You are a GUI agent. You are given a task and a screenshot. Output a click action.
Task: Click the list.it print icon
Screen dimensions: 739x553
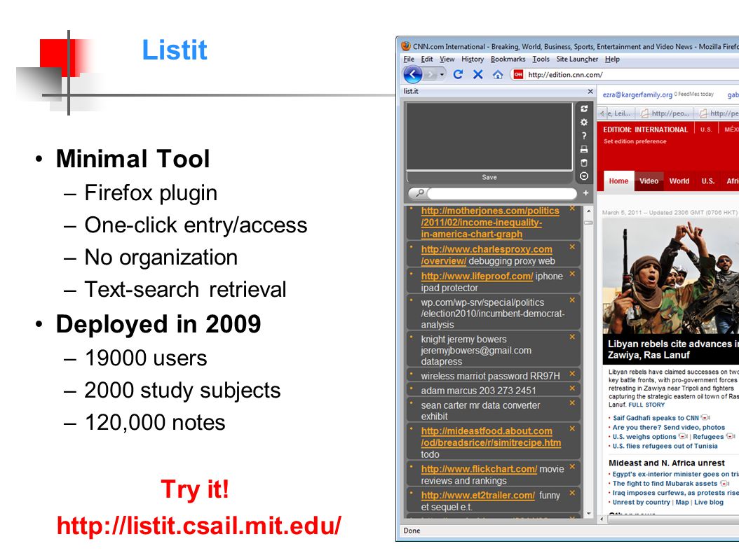(x=584, y=149)
